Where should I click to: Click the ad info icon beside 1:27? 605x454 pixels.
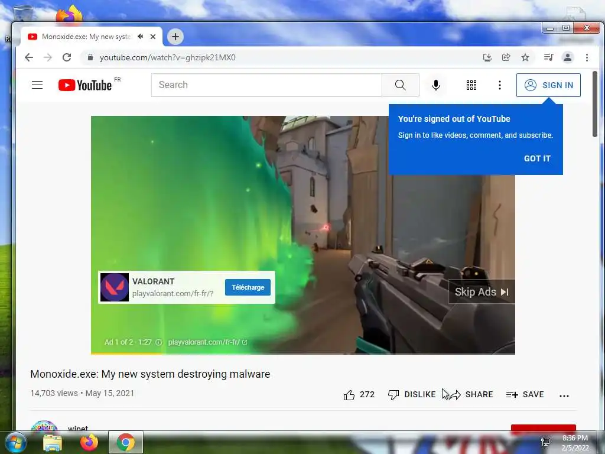(158, 342)
